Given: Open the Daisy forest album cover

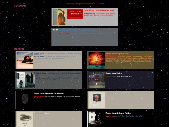Looking at the screenshot, I should click(97, 80).
